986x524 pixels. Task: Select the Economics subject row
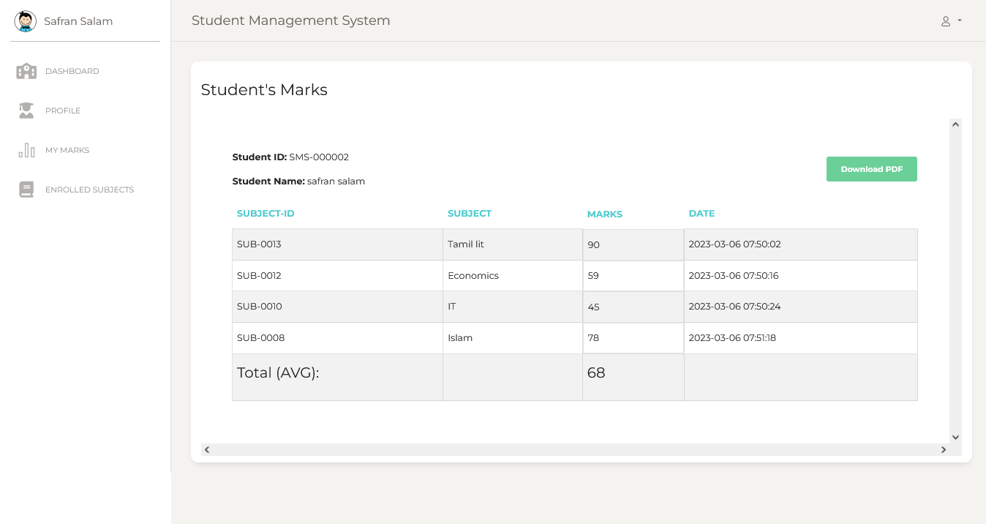click(x=512, y=275)
